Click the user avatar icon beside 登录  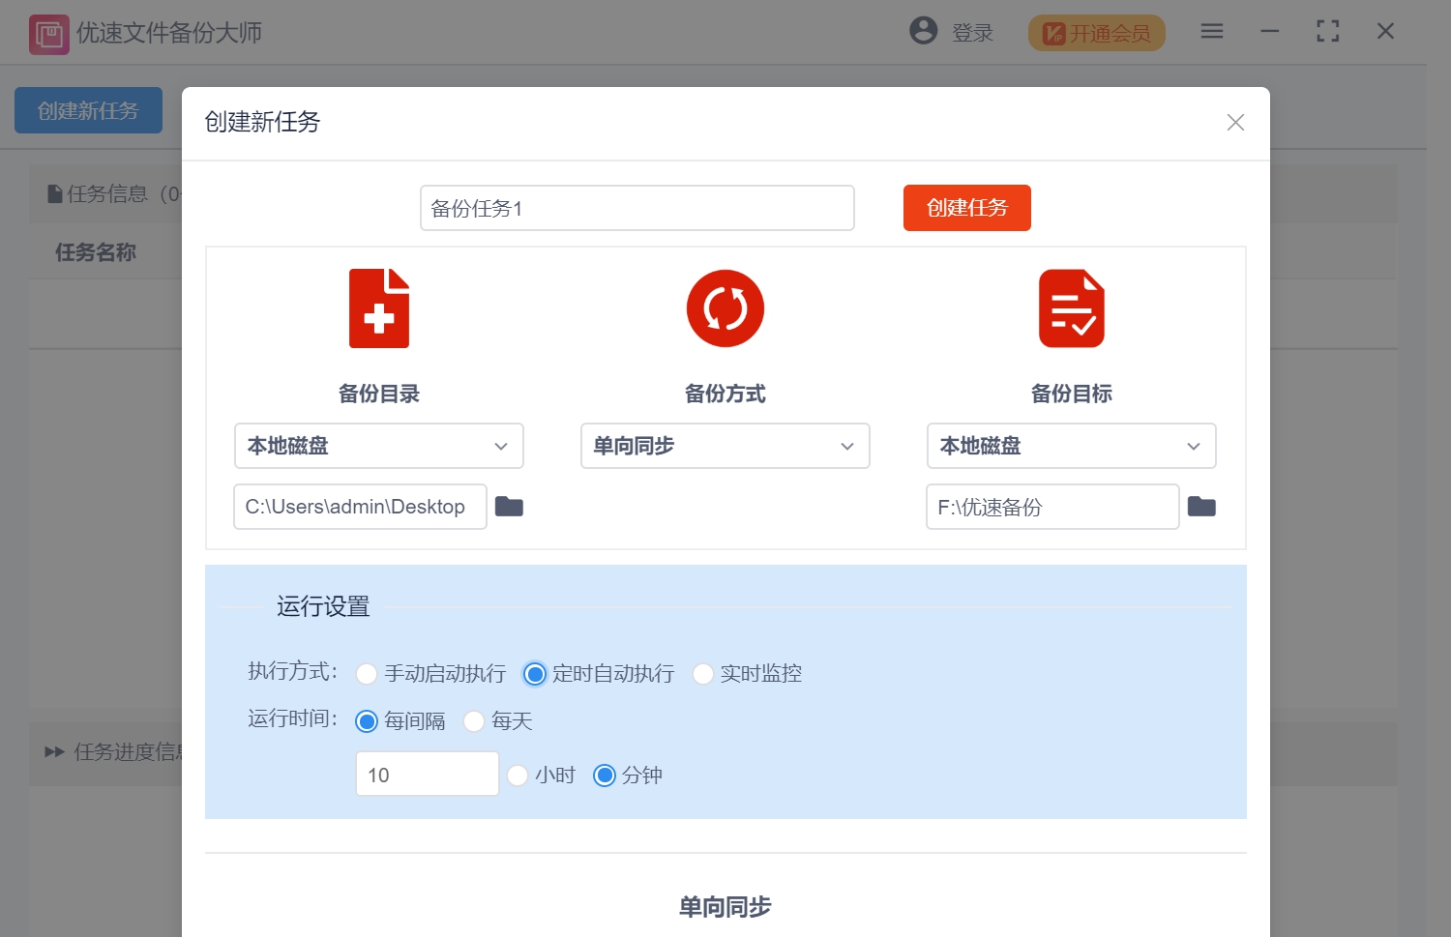point(922,31)
